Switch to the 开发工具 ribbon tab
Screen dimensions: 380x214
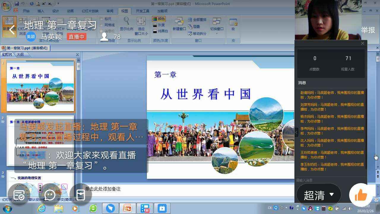coord(143,11)
